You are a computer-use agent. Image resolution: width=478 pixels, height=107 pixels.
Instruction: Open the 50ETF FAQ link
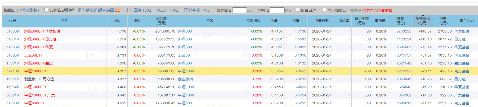pyautogui.click(x=167, y=10)
